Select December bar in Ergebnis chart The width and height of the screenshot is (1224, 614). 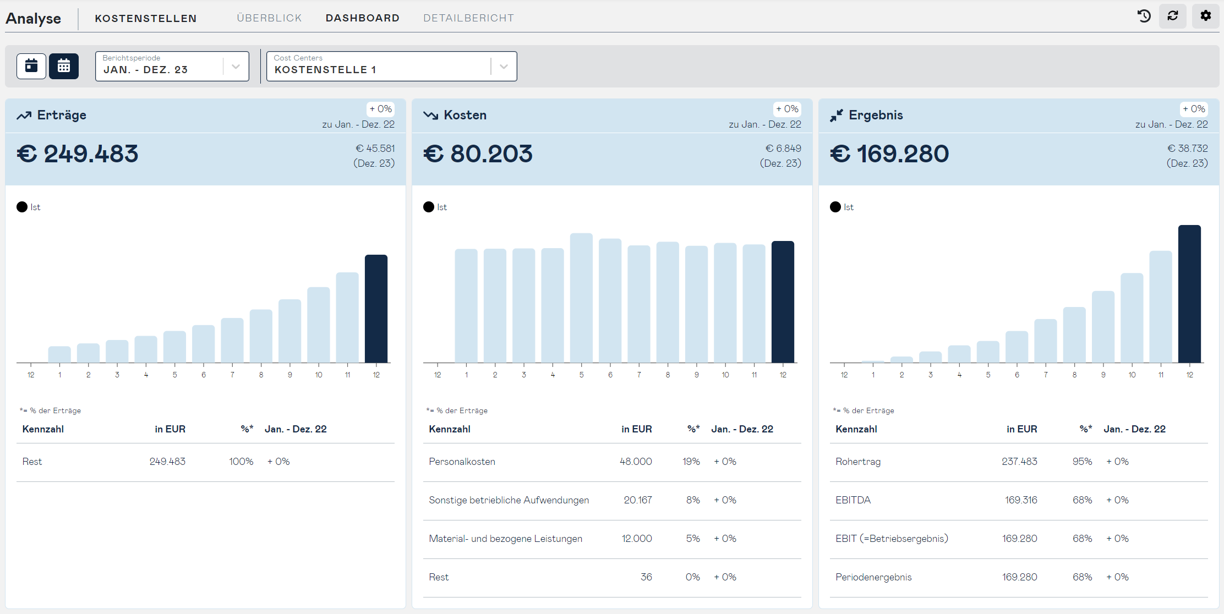click(x=1190, y=294)
